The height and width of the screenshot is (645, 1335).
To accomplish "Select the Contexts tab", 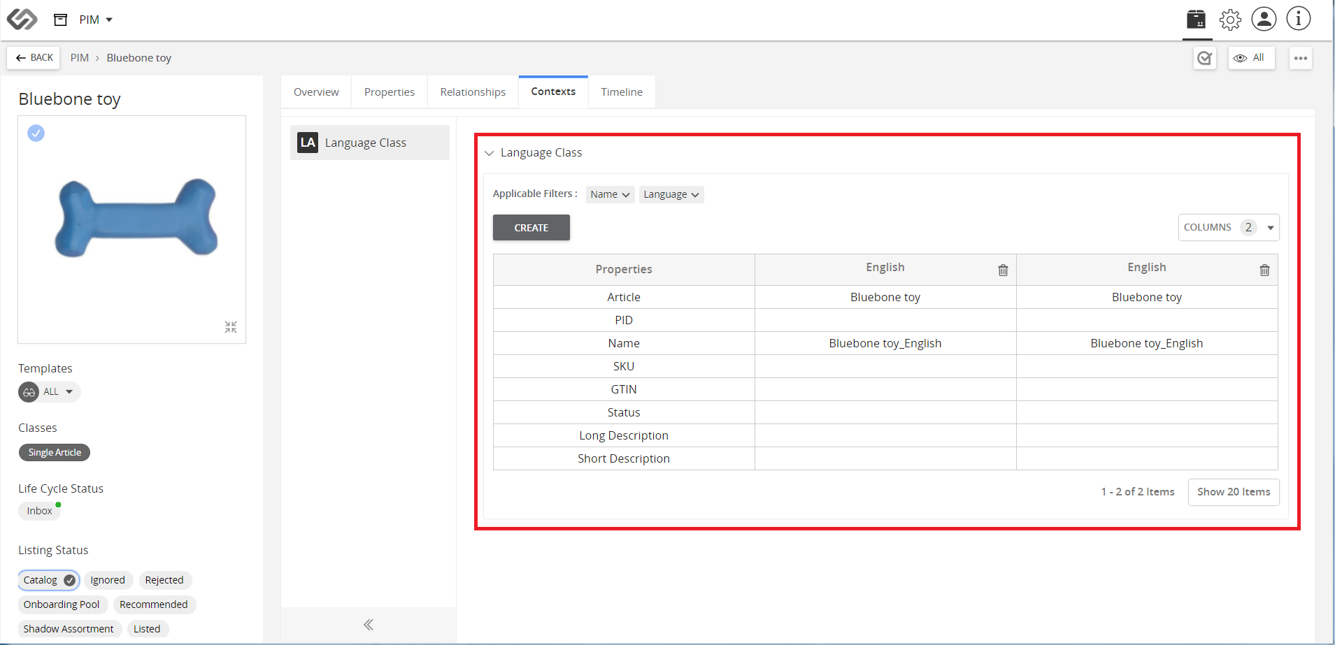I will pyautogui.click(x=553, y=92).
